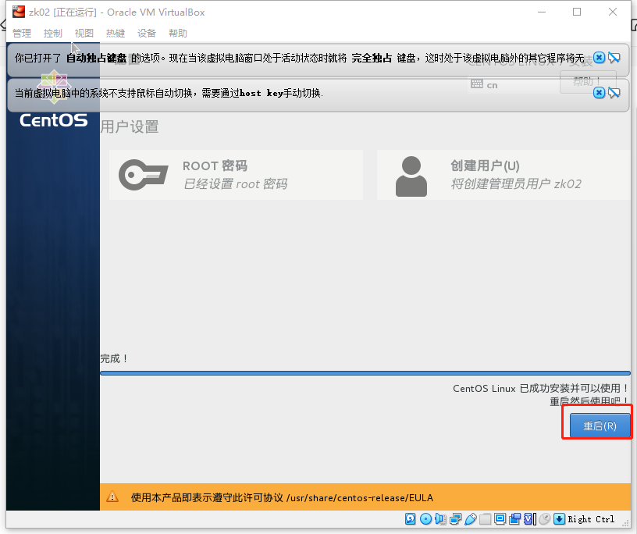This screenshot has height=534, width=637.
Task: Open the 视图 menu
Action: (x=84, y=33)
